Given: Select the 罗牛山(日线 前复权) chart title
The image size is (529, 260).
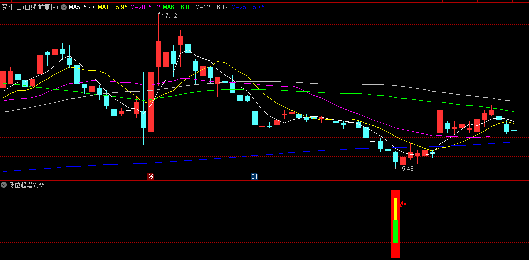Looking at the screenshot, I should (29, 7).
